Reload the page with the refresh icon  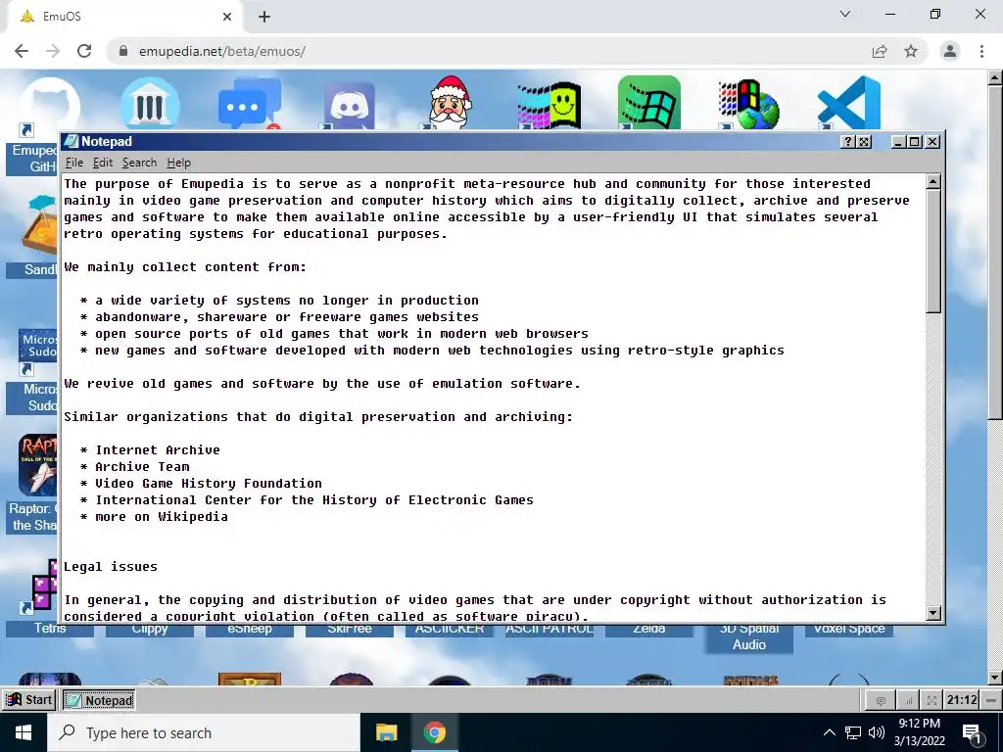84,51
